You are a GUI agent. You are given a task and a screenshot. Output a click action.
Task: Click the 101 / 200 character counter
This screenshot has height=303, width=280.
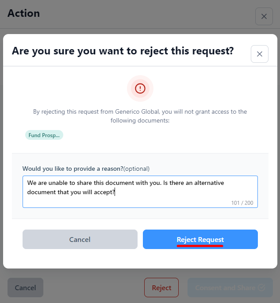coord(242,203)
